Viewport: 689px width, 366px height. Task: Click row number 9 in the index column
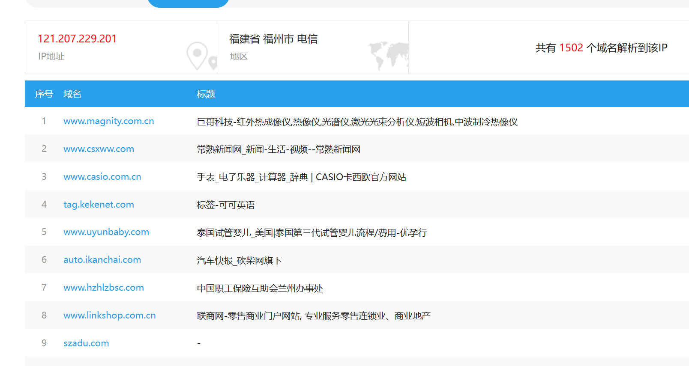[44, 343]
